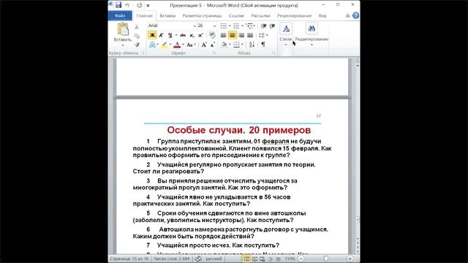Toggle underline Ч formatting
The height and width of the screenshot is (263, 468).
[x=170, y=35]
